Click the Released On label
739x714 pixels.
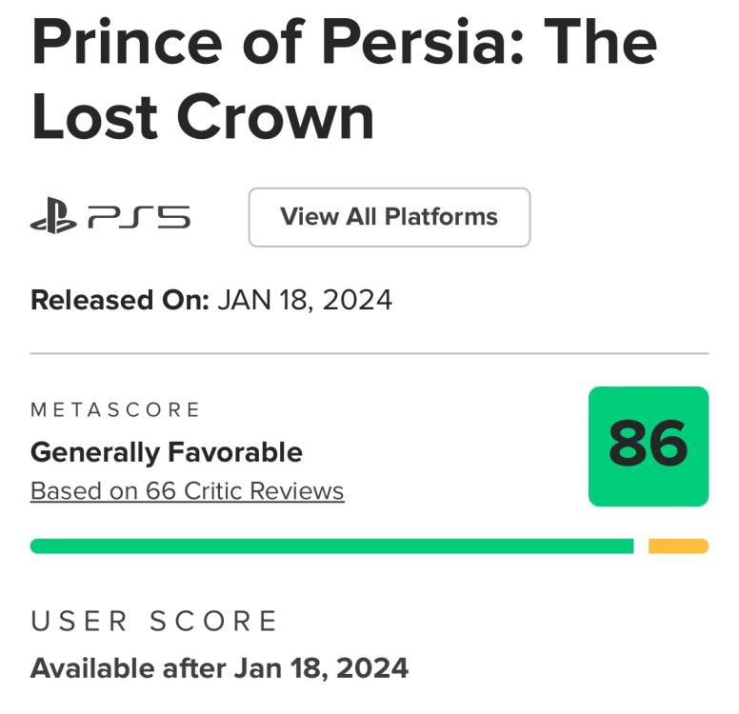tap(119, 300)
